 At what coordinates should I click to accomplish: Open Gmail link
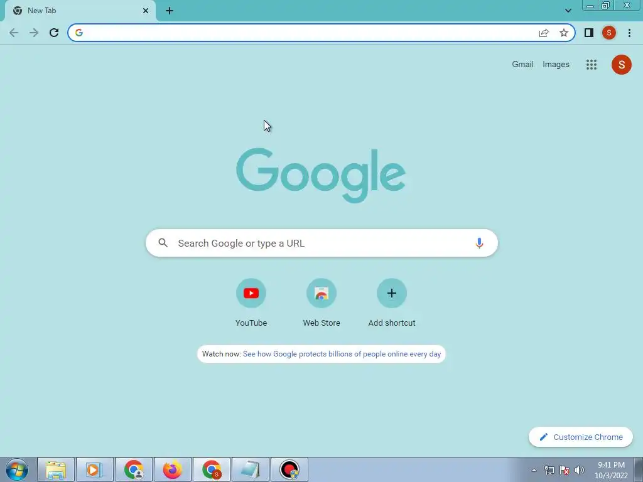(x=522, y=65)
